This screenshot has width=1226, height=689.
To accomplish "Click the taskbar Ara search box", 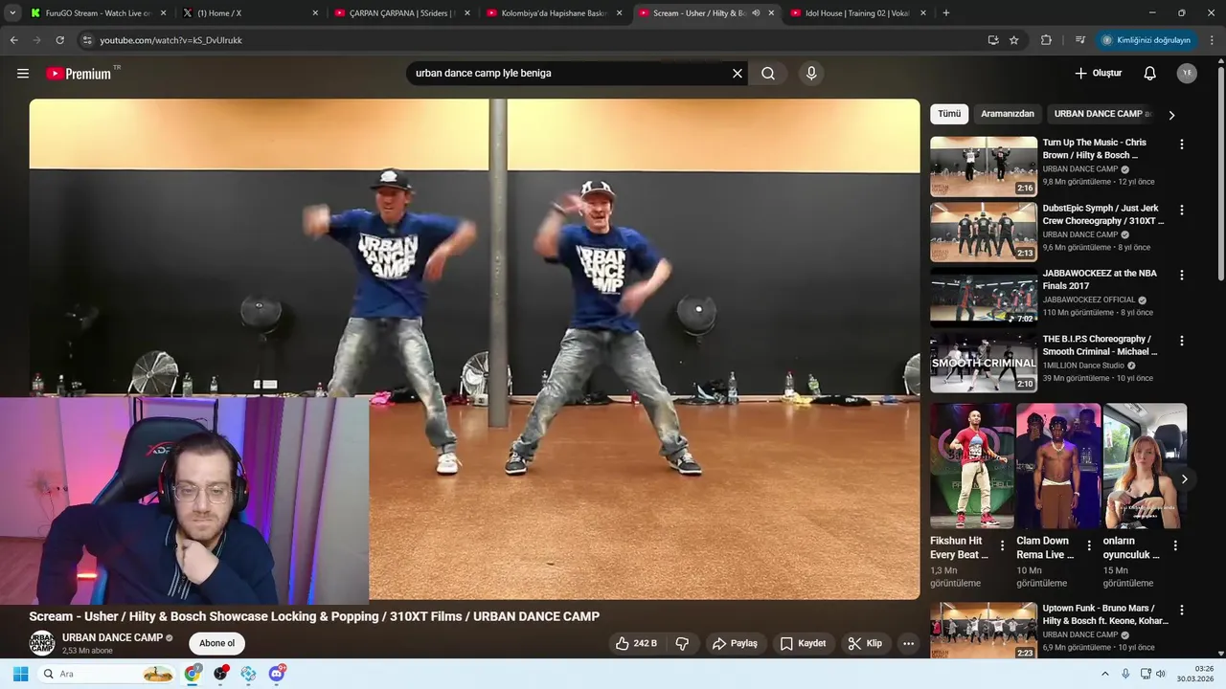I will tap(108, 674).
